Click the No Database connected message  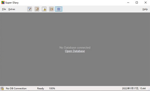75,48
